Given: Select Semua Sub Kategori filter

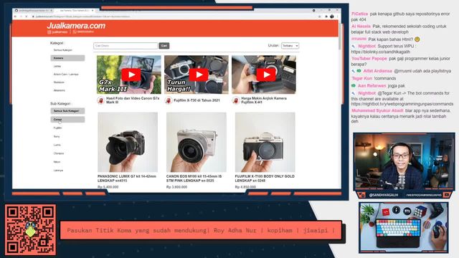Looking at the screenshot, I should coord(67,111).
